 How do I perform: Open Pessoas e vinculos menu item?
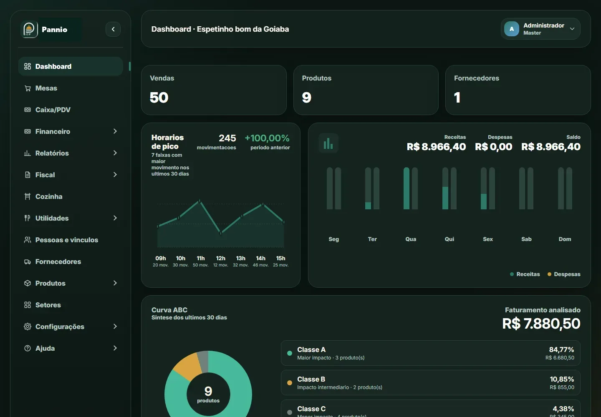[71, 240]
